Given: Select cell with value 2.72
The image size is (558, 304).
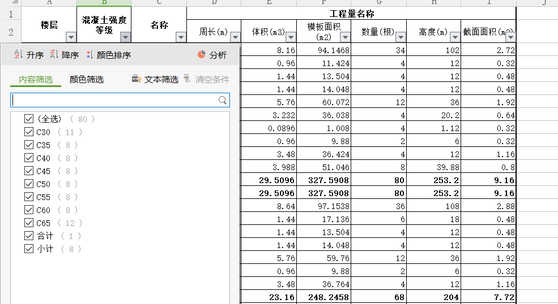Looking at the screenshot, I should click(488, 50).
